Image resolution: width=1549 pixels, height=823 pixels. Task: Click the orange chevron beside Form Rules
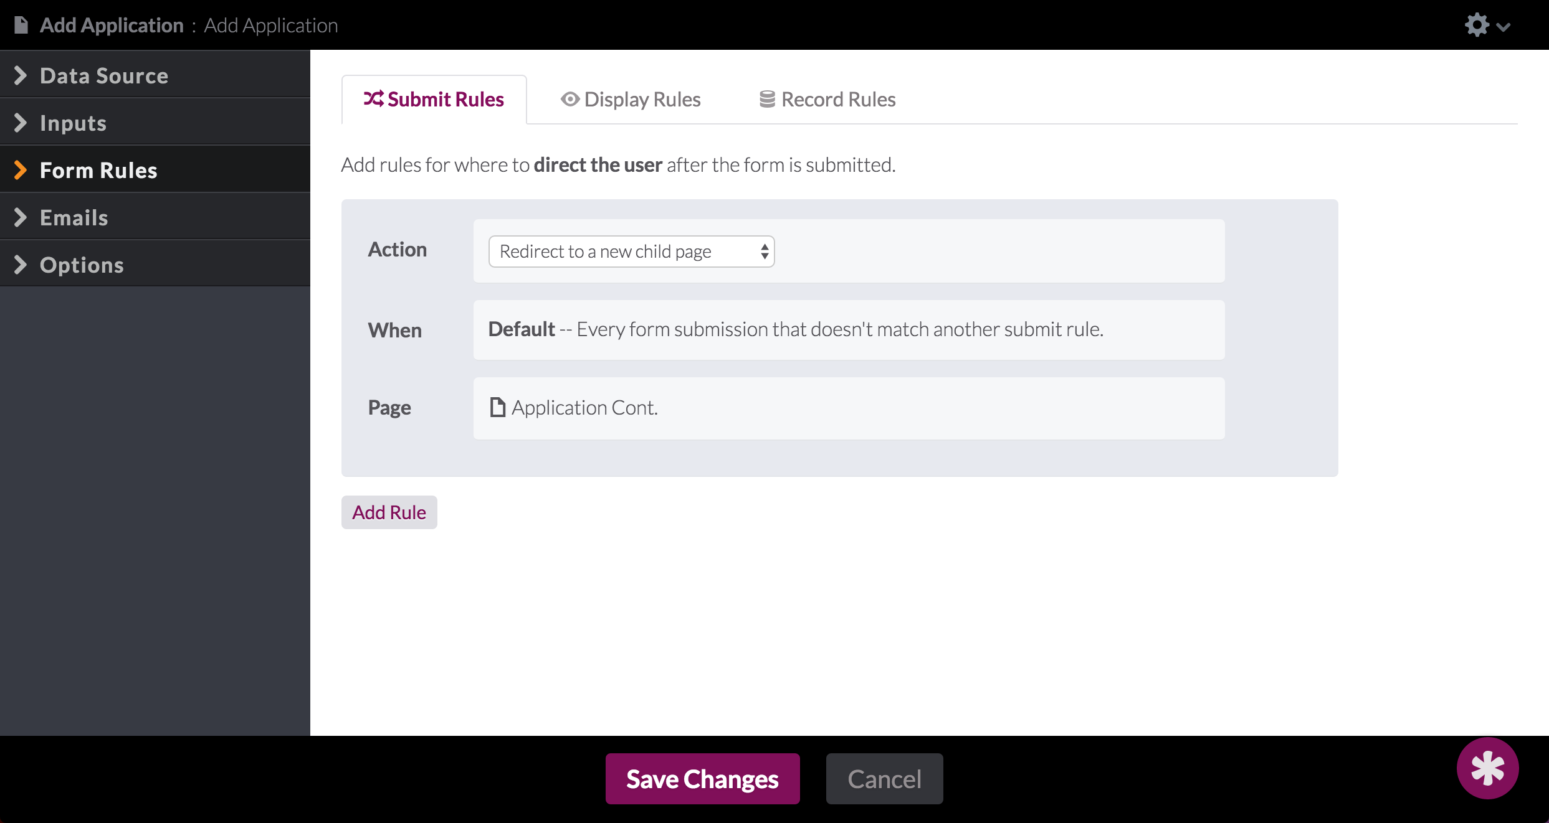point(21,170)
